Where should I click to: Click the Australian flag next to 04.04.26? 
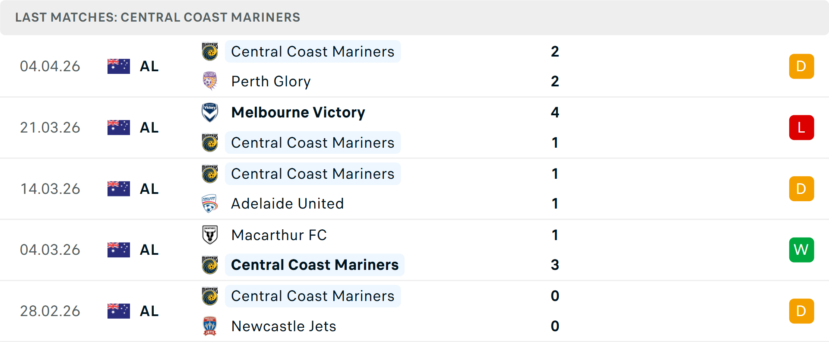118,66
